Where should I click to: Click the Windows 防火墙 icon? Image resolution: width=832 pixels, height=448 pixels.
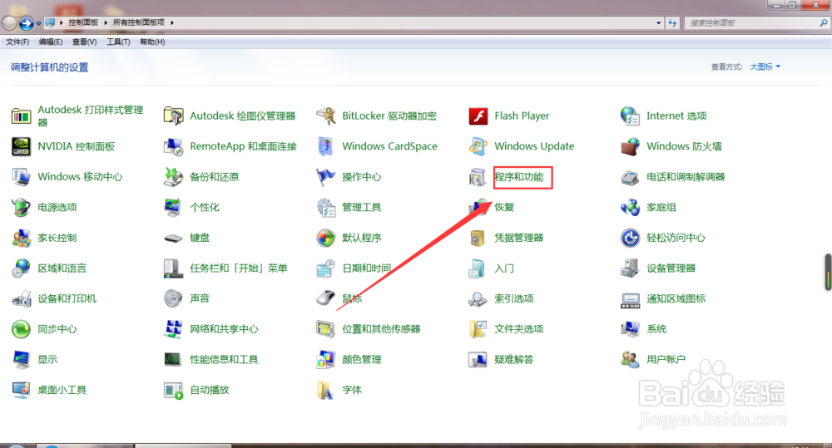631,146
